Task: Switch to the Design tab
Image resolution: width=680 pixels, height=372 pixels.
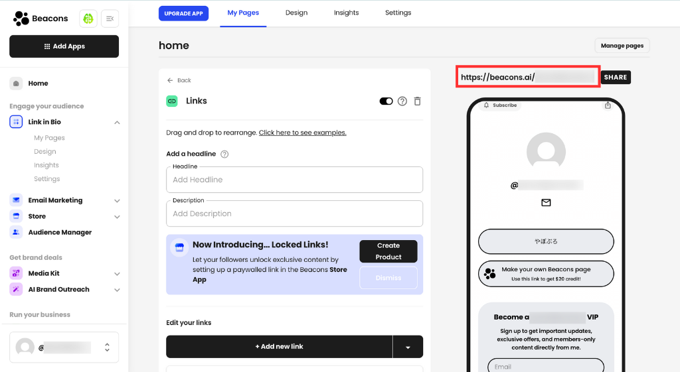Action: (x=297, y=13)
